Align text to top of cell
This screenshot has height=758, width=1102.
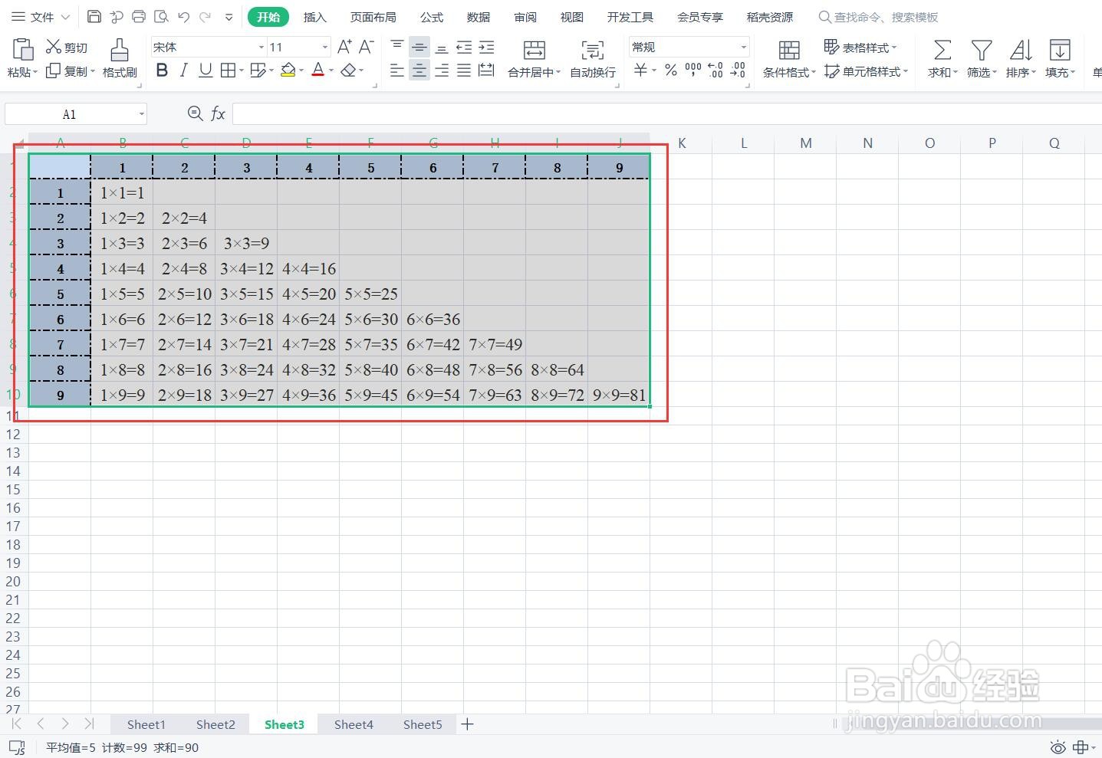pos(397,47)
